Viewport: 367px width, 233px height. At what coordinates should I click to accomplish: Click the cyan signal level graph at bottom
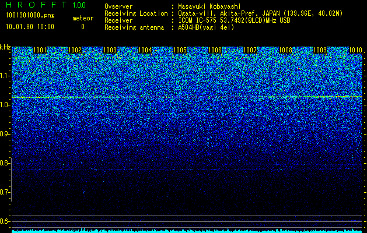point(187,231)
